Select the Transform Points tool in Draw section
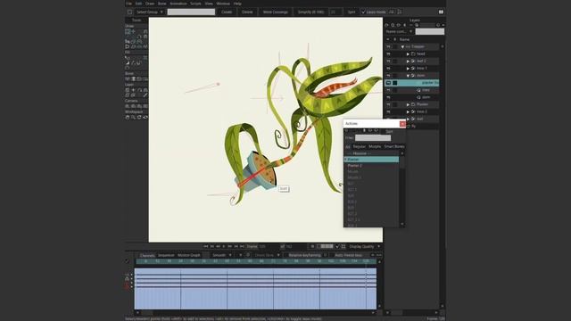This screenshot has width=571, height=321. click(133, 32)
